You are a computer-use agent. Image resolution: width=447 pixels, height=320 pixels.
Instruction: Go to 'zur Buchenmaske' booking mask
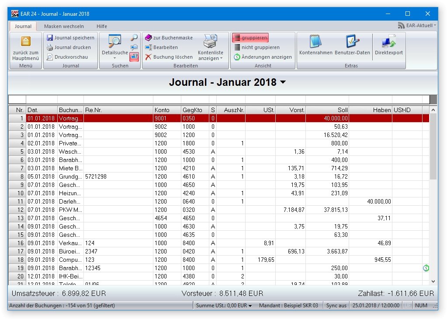[x=169, y=38]
